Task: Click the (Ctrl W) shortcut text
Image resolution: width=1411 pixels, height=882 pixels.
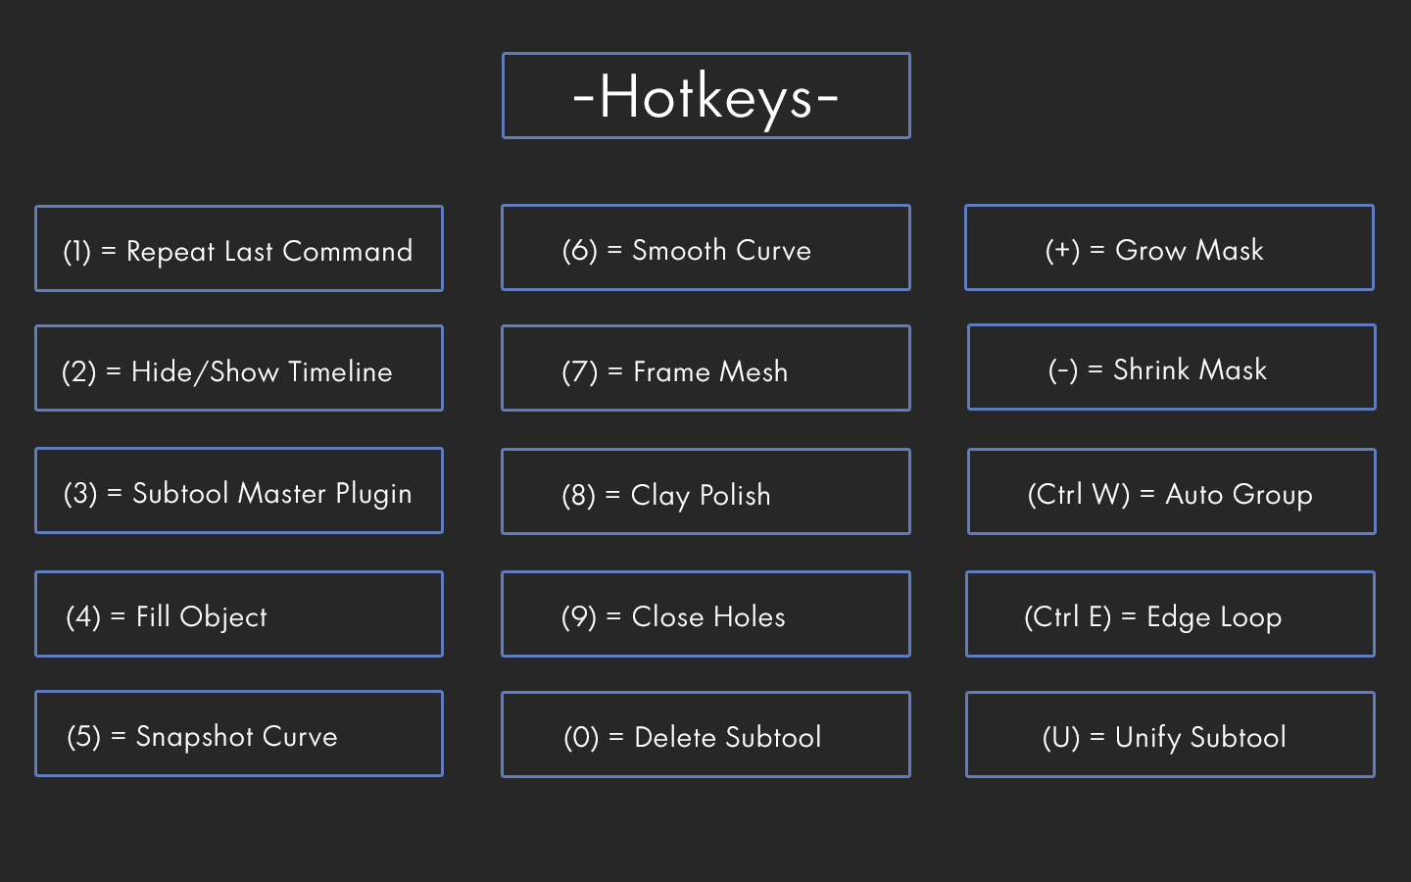Action: pos(1078,494)
